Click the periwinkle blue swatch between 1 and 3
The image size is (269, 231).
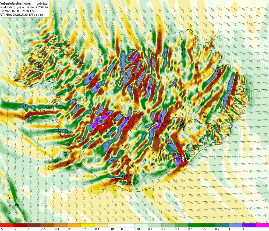point(235,225)
